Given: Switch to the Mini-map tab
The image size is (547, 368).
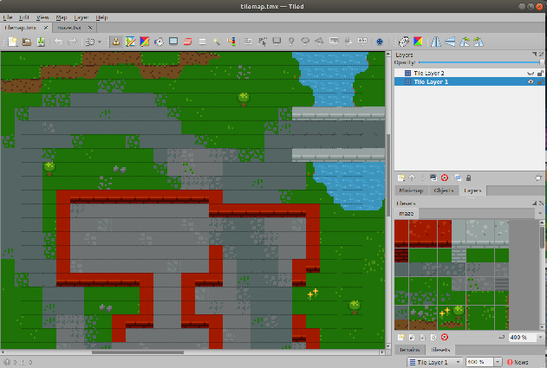Looking at the screenshot, I should pos(411,190).
